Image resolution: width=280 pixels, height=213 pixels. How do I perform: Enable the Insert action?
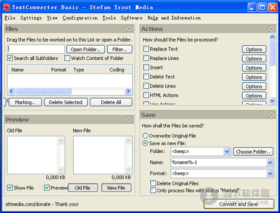click(146, 67)
